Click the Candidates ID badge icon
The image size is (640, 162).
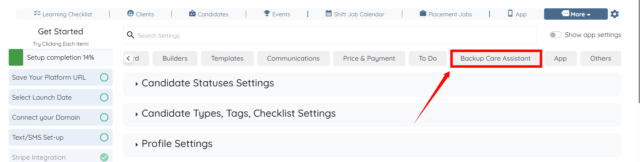pos(192,14)
